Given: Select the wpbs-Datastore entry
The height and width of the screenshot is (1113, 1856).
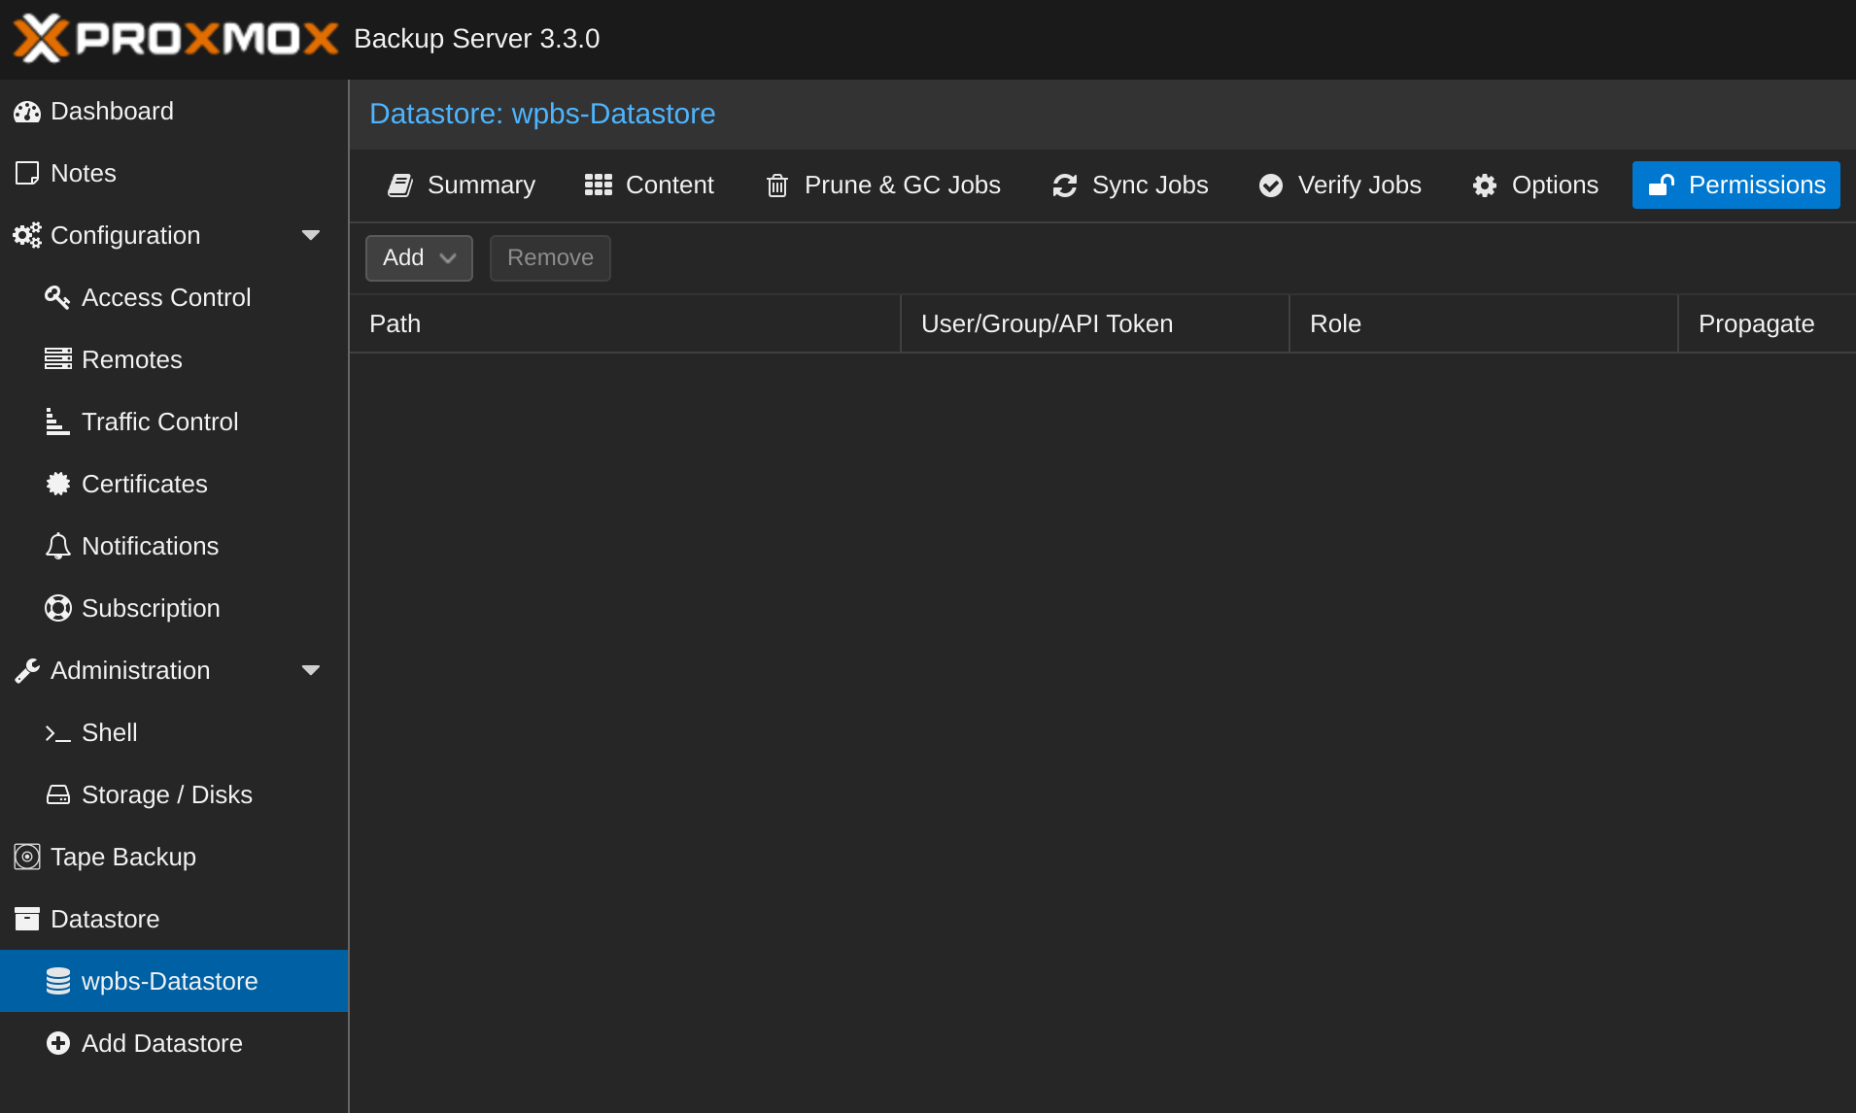Looking at the screenshot, I should (x=174, y=981).
